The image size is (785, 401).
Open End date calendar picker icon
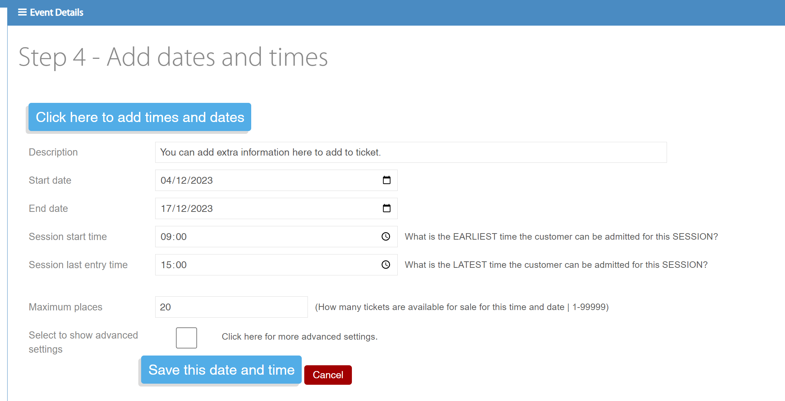pyautogui.click(x=386, y=208)
